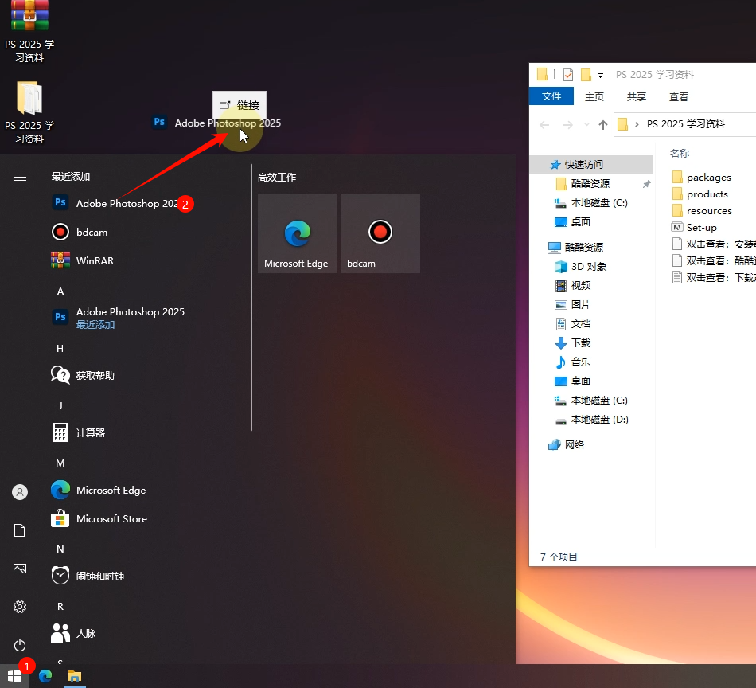Select the Set-up file in list
The height and width of the screenshot is (688, 756).
click(701, 227)
